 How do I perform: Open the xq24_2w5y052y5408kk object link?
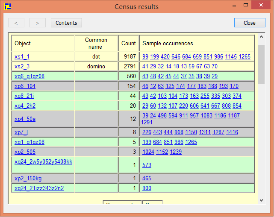click(43, 161)
